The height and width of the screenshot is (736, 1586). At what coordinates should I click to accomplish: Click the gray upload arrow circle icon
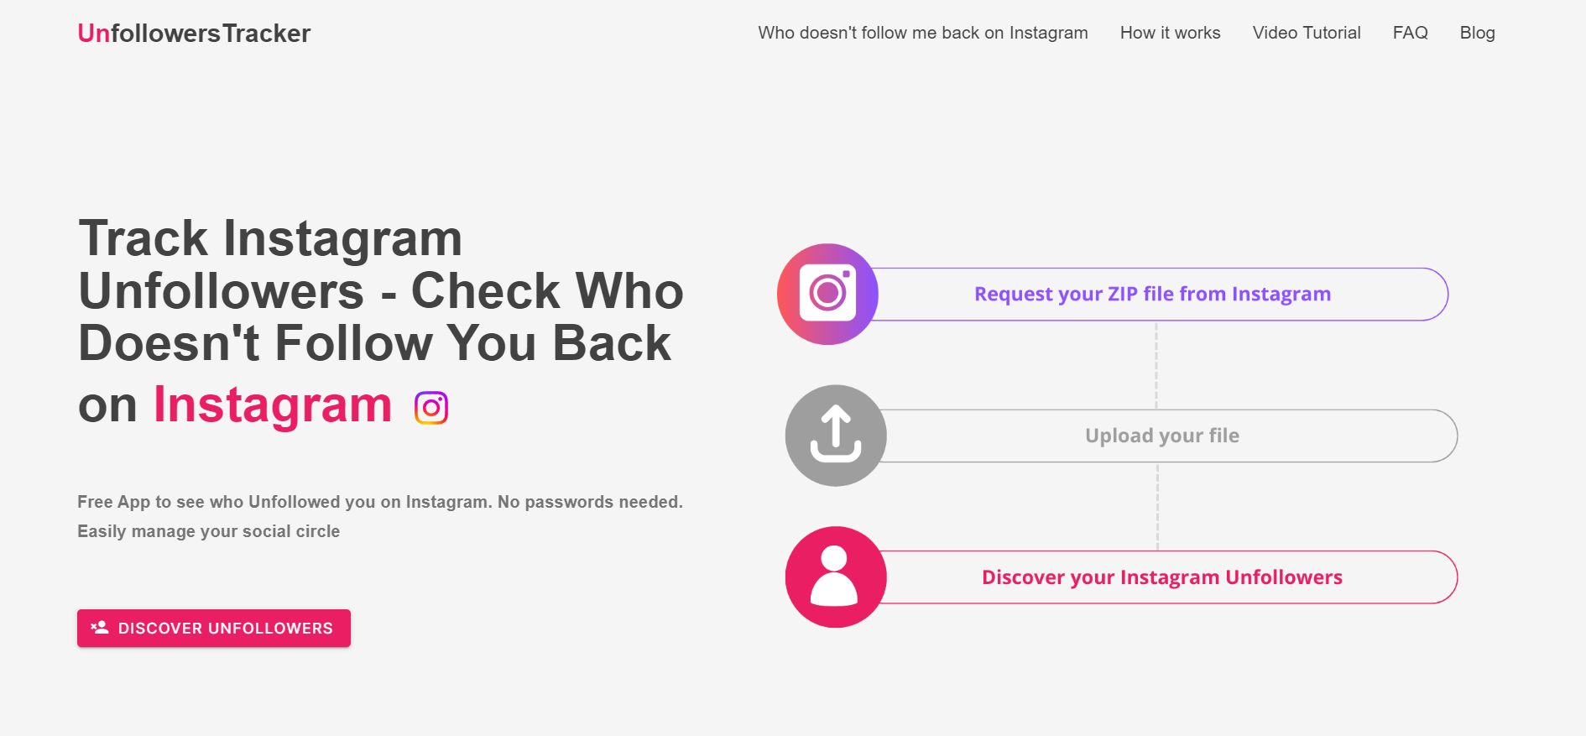tap(836, 436)
